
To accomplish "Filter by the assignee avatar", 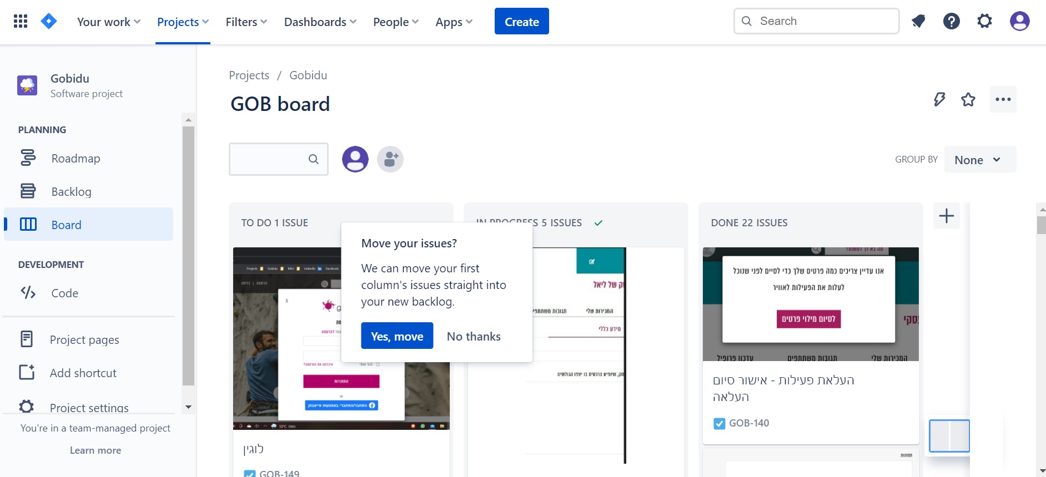I will coord(355,159).
